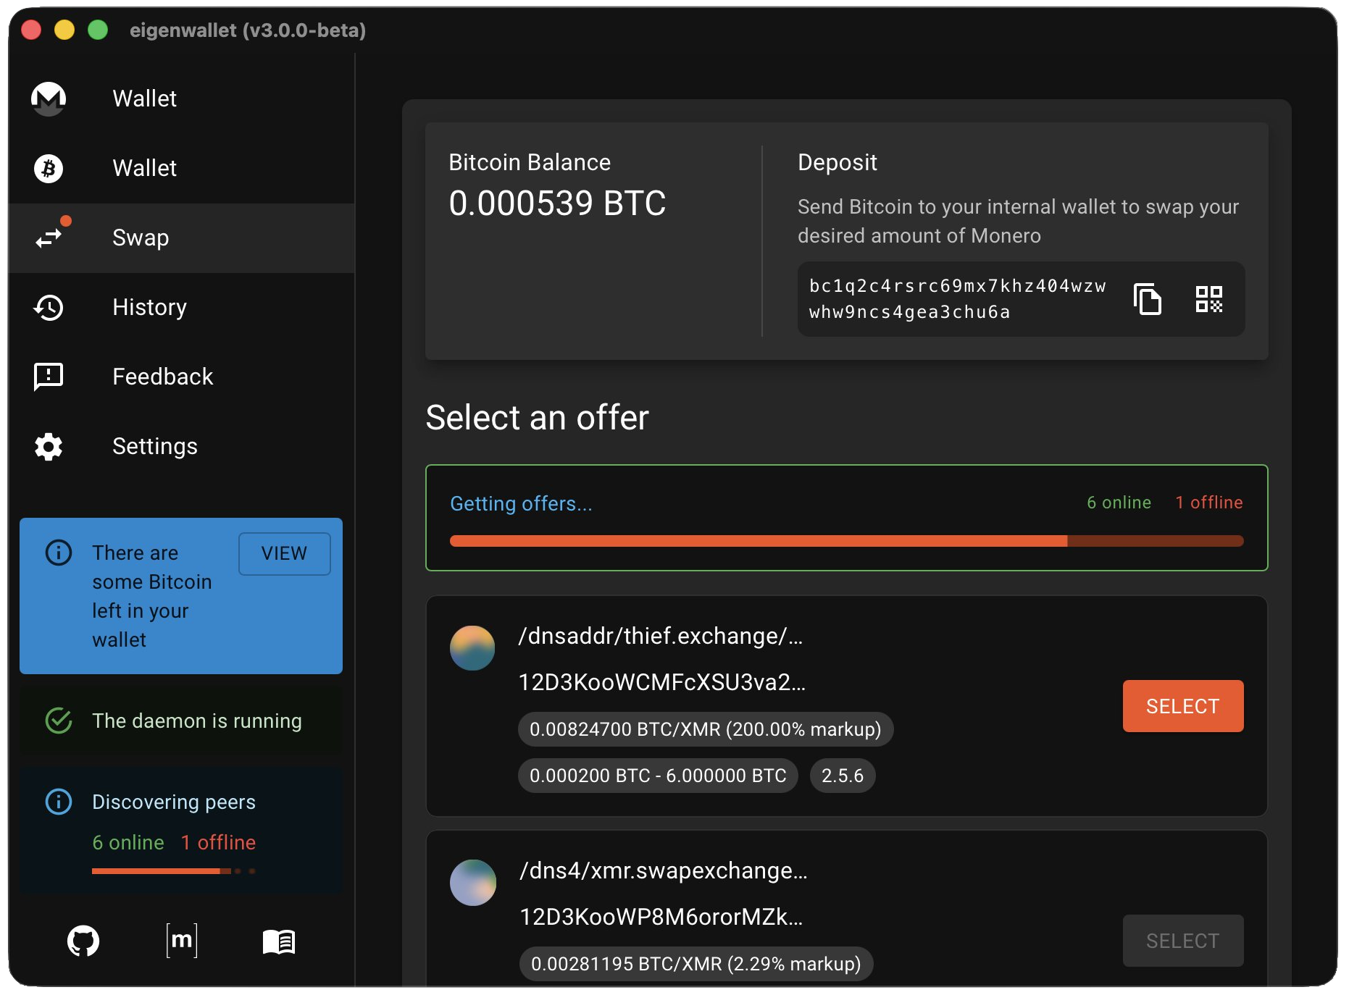Viewport: 1349px width, 995px height.
Task: Click the Getting offers progress bar
Action: pos(846,541)
